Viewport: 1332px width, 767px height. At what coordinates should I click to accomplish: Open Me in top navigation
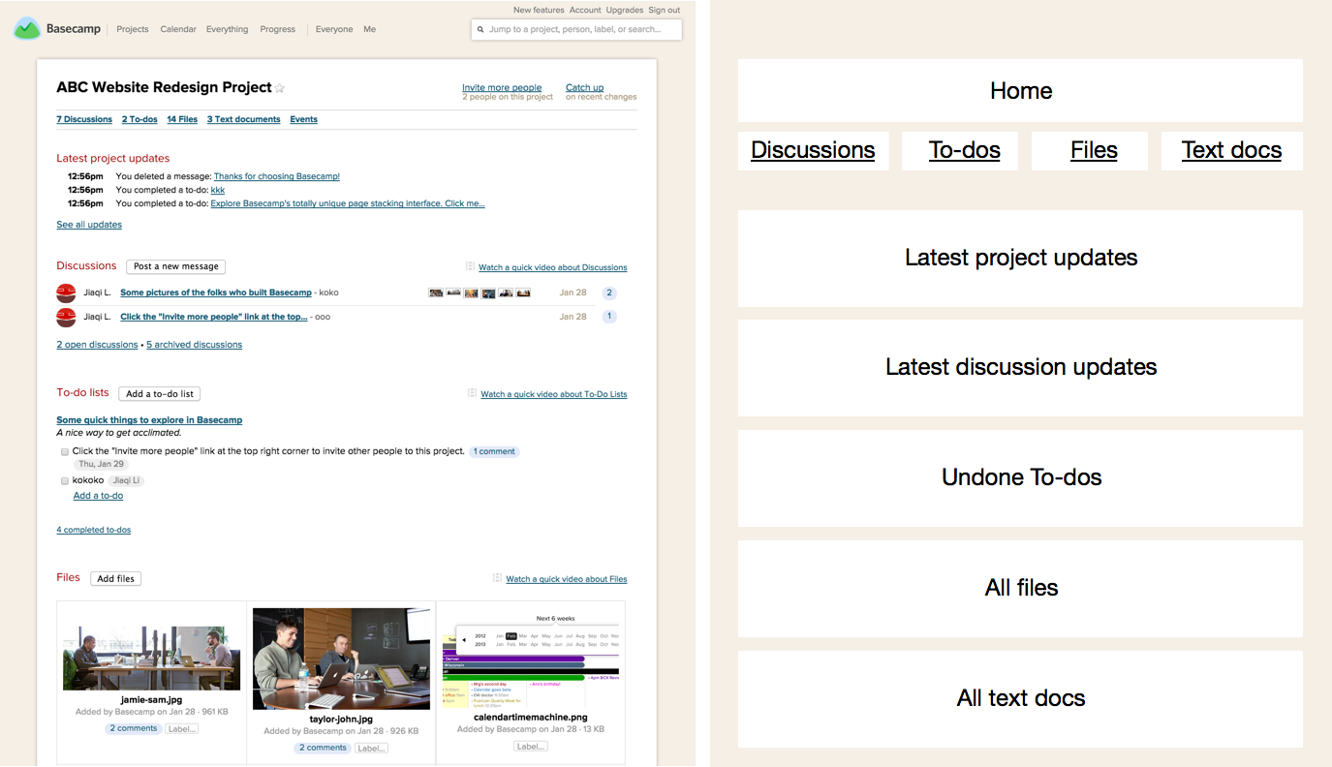coord(369,29)
